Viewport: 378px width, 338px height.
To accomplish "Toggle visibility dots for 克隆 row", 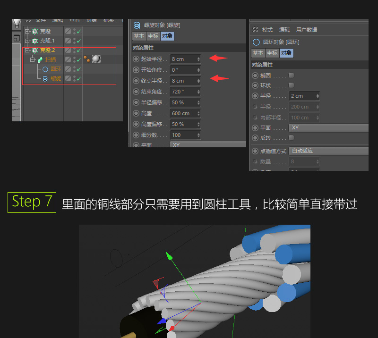I will [74, 31].
